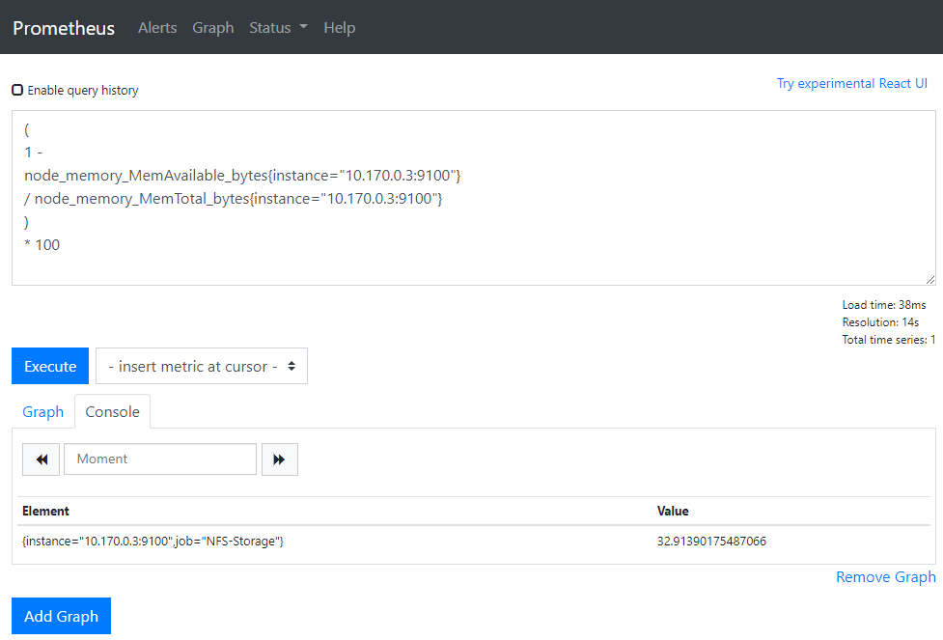Go to Graph in the top navbar

pos(212,28)
